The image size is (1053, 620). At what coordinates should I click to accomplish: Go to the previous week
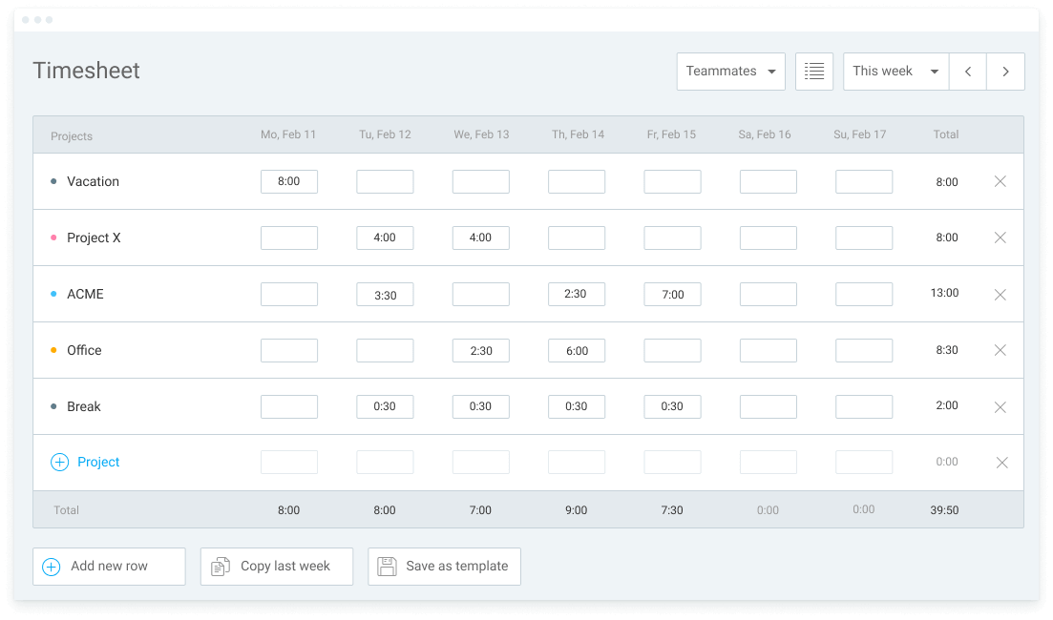pyautogui.click(x=967, y=71)
